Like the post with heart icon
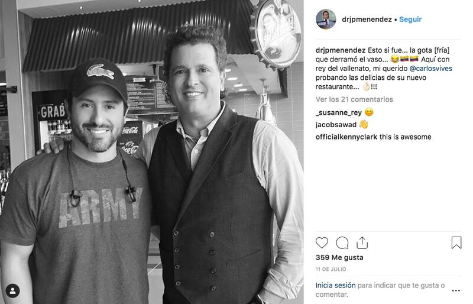The height and width of the screenshot is (304, 473). pyautogui.click(x=322, y=242)
